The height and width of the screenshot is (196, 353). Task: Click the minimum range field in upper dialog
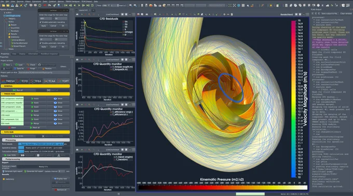[46, 19]
